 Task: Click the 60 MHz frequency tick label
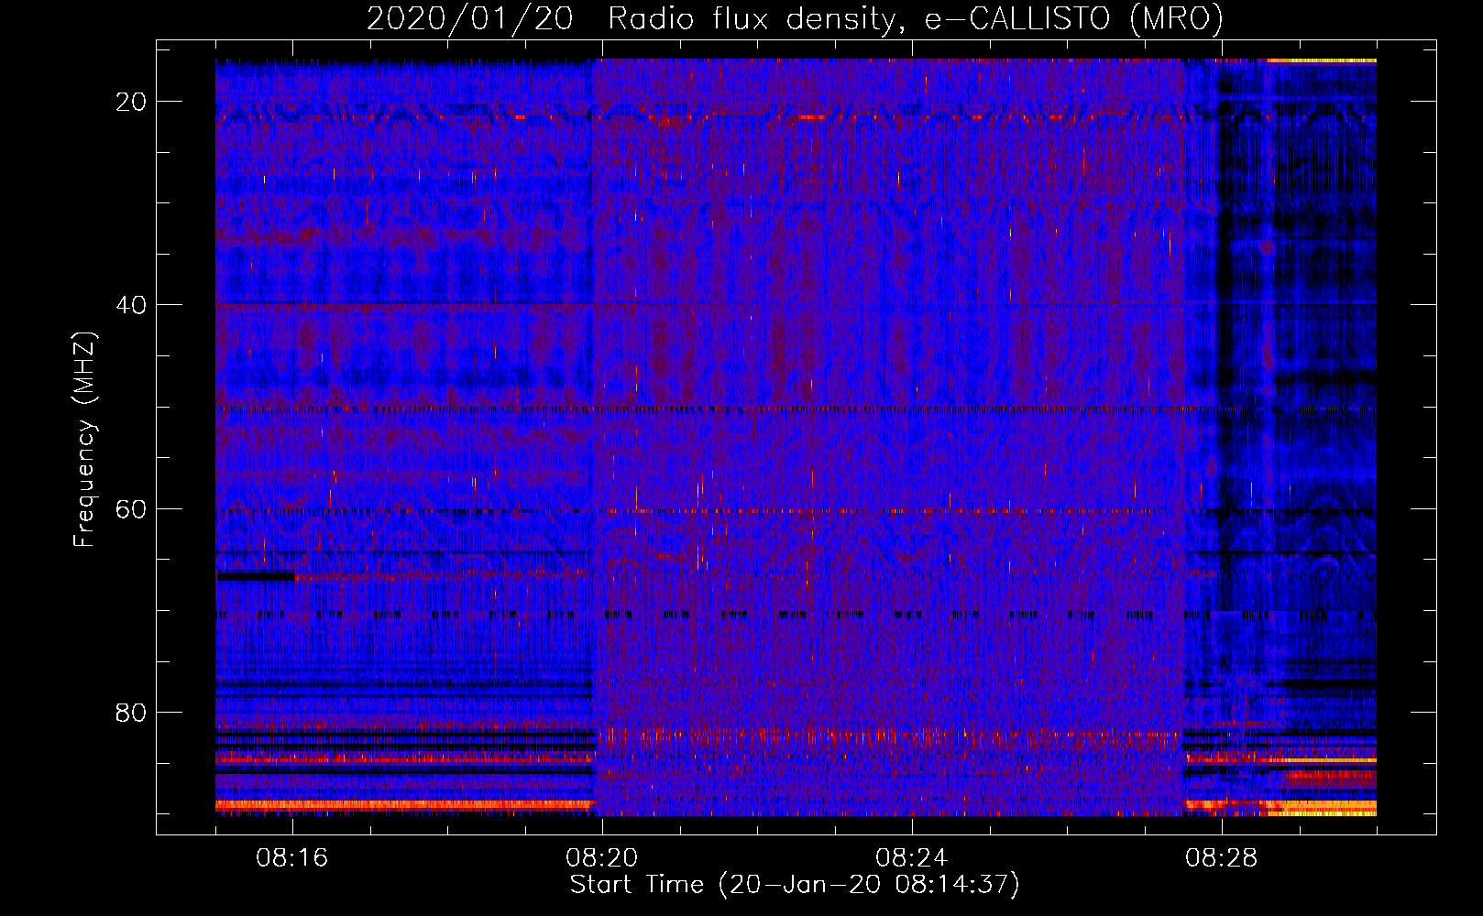132,508
